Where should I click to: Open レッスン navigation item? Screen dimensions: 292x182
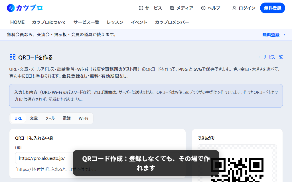[x=115, y=22]
